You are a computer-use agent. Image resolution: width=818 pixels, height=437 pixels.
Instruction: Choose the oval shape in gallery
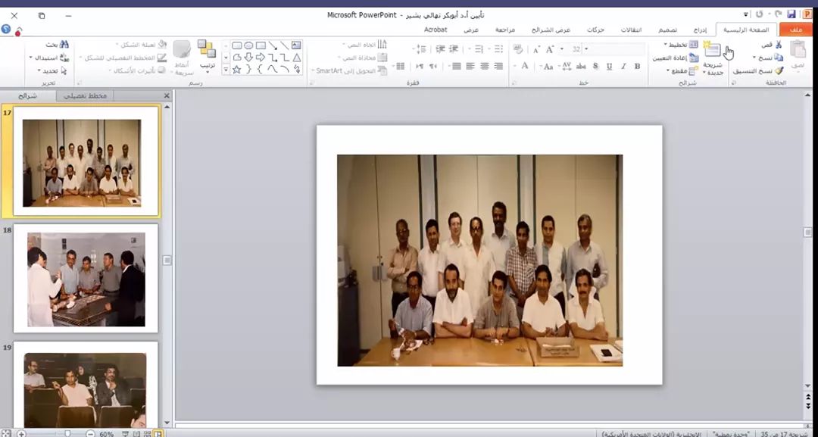248,45
